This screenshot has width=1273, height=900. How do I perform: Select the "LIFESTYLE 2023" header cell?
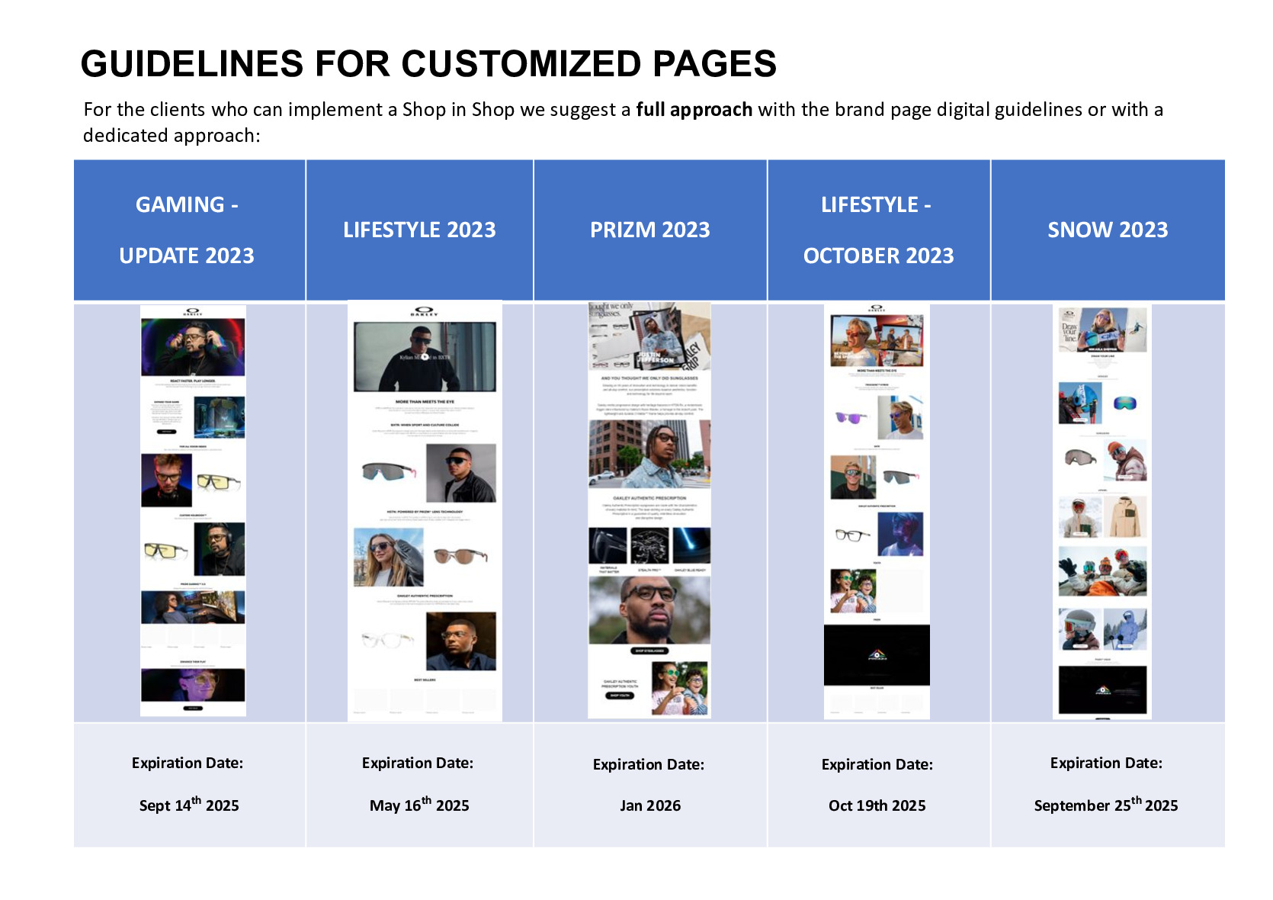click(420, 230)
